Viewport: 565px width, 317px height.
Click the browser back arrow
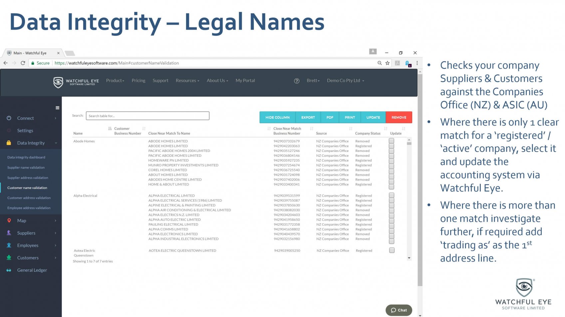(x=5, y=63)
